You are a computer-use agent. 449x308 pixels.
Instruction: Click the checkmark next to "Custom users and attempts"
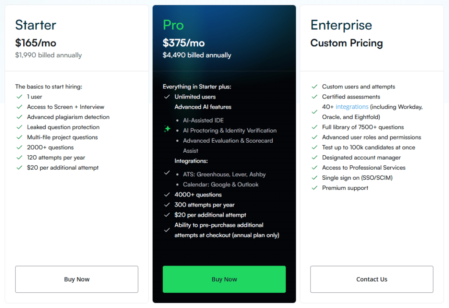coord(314,87)
